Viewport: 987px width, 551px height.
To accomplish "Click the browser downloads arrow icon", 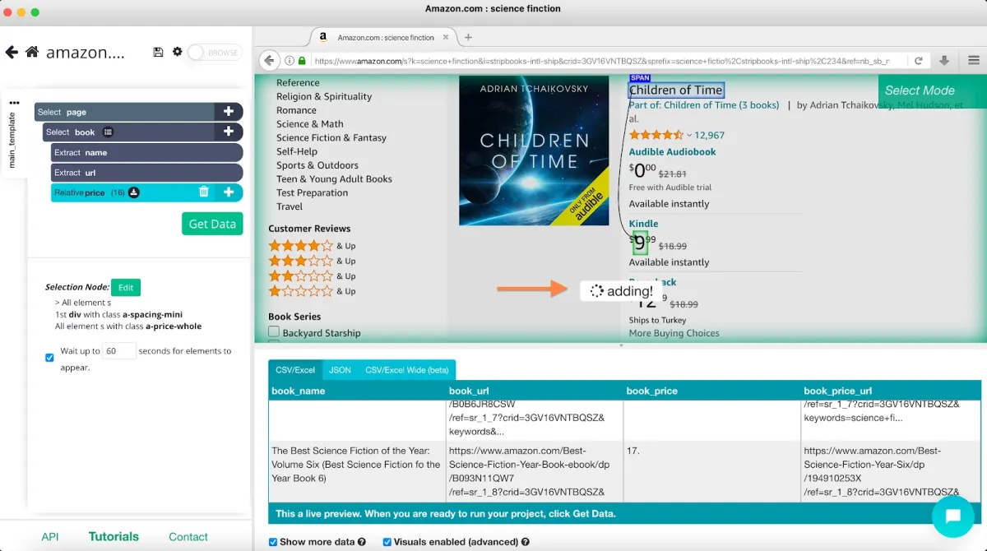I will point(944,61).
